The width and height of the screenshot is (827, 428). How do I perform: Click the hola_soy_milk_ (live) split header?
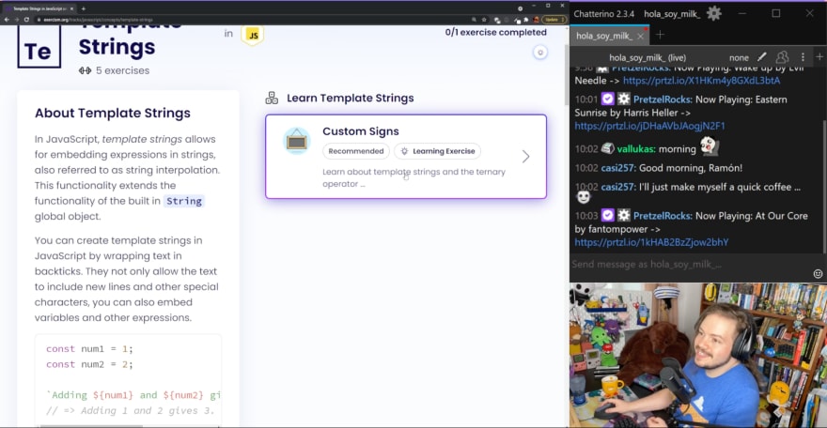click(x=648, y=58)
